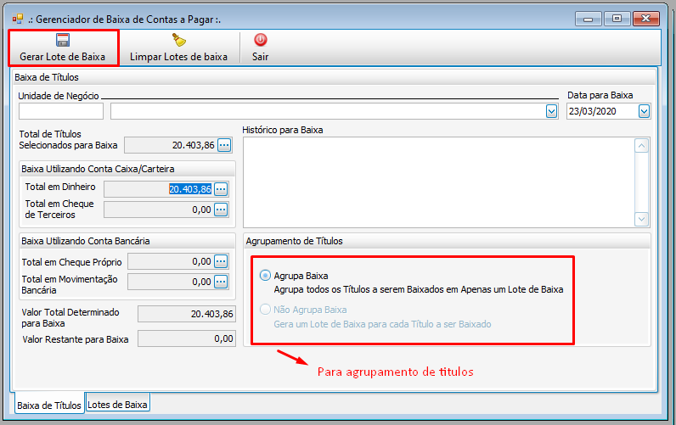Click the Gerar Lote de Baixa label

pyautogui.click(x=63, y=57)
